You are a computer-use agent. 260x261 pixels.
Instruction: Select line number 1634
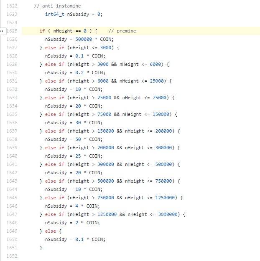pos(12,106)
